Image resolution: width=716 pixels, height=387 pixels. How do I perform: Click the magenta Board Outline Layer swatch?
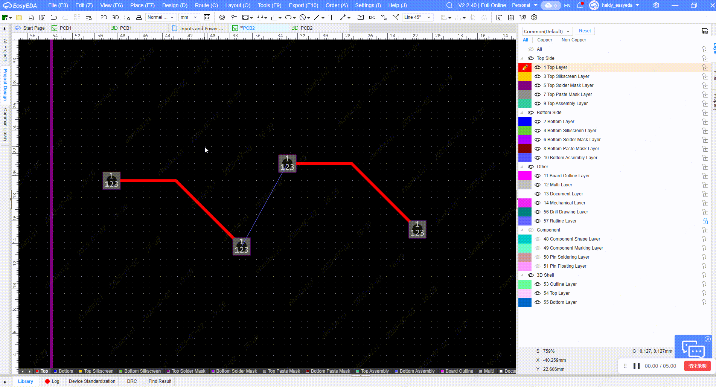coord(525,176)
